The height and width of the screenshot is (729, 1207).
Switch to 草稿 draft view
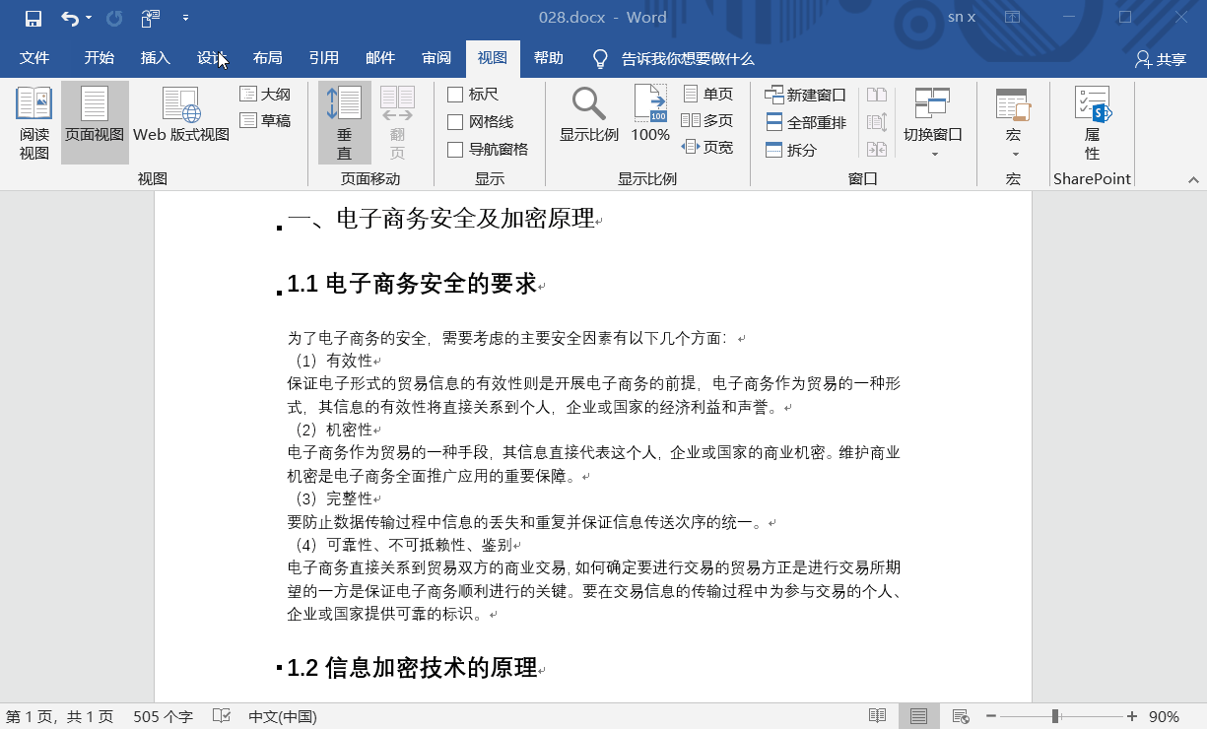(265, 120)
